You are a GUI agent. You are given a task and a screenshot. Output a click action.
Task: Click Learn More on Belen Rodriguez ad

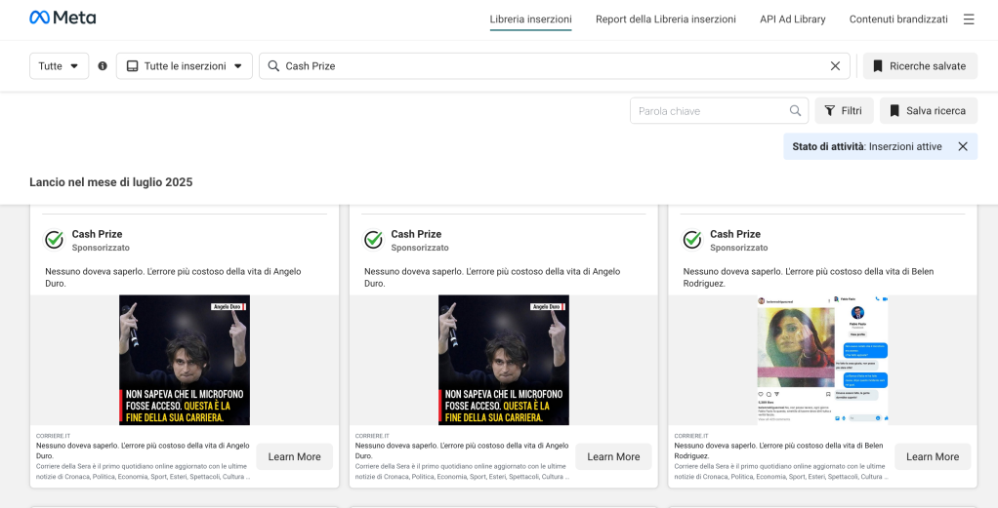[x=933, y=456]
